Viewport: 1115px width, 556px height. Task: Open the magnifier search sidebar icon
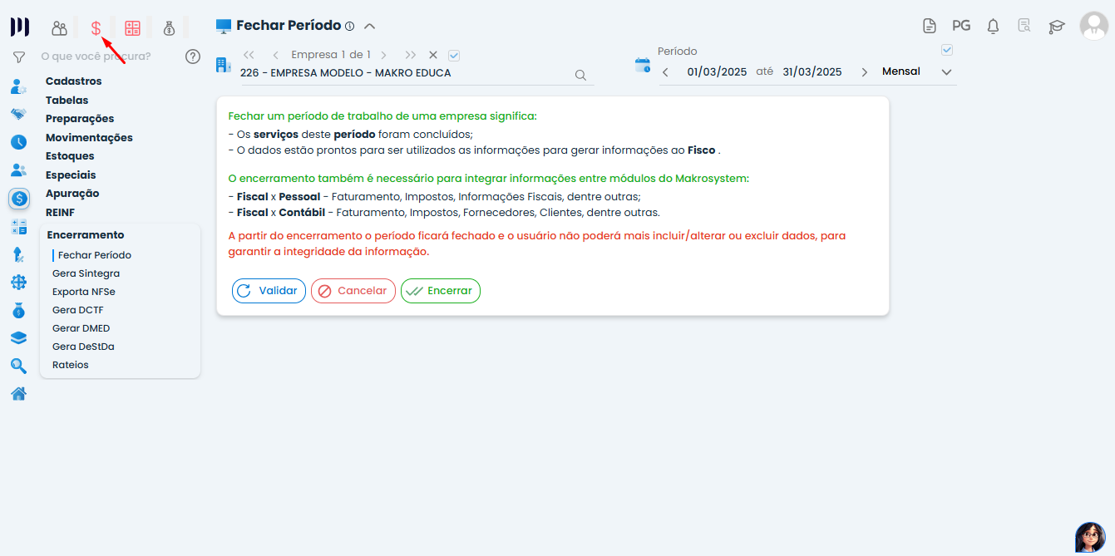pyautogui.click(x=18, y=366)
